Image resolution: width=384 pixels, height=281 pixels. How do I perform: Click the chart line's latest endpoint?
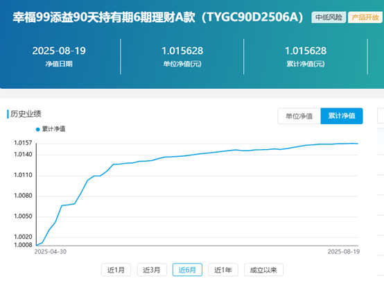[x=358, y=144]
